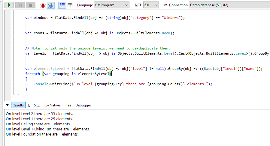
Task: Click the Console.WriteLine line in editor
Action: click(x=123, y=84)
